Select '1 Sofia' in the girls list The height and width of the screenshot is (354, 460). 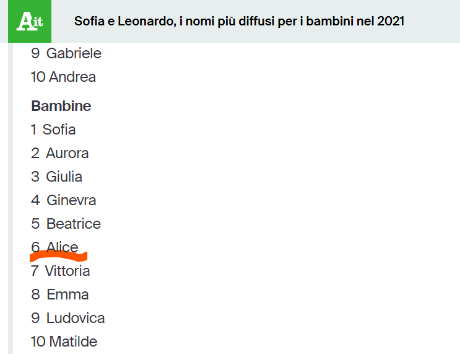(x=53, y=130)
